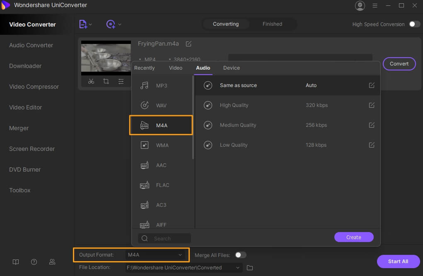Screen dimensions: 423x276
Task: Open Screen Recorder in sidebar
Action: 32,149
